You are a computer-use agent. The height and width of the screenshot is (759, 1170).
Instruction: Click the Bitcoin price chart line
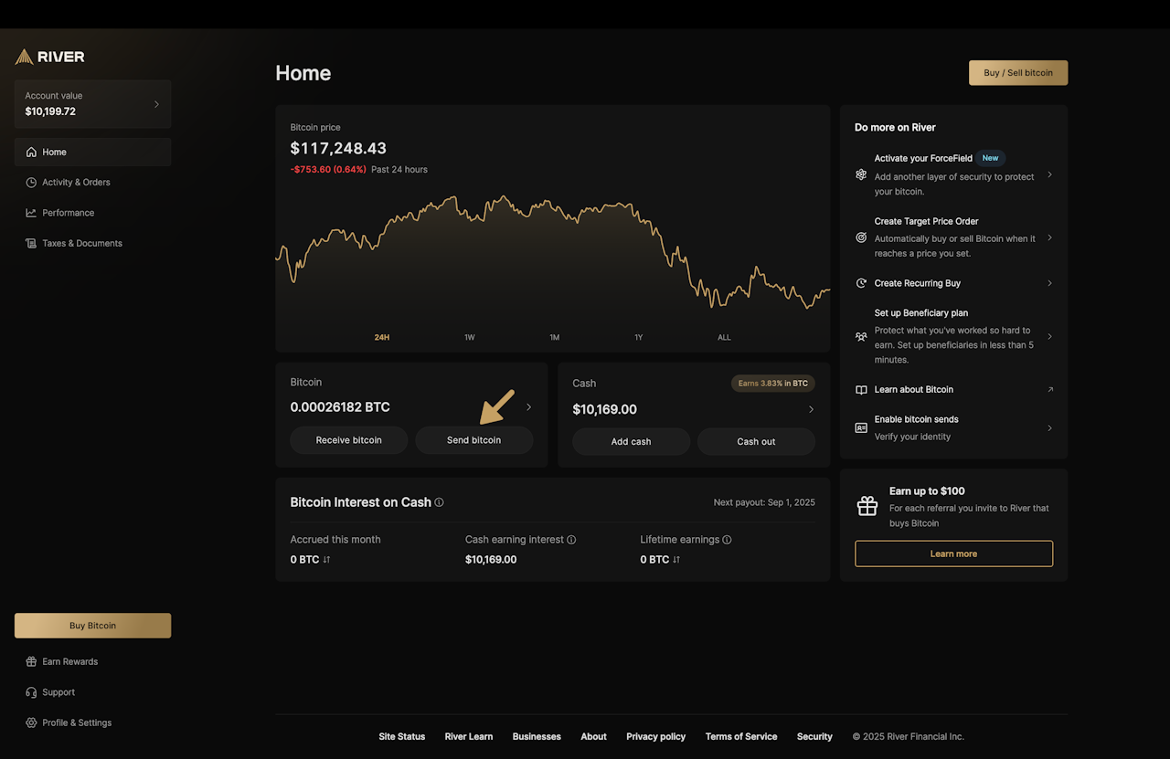553,251
